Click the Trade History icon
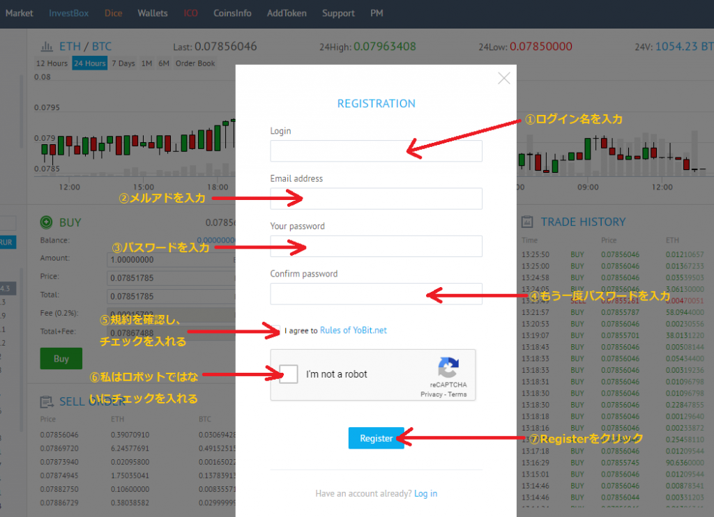 (527, 222)
